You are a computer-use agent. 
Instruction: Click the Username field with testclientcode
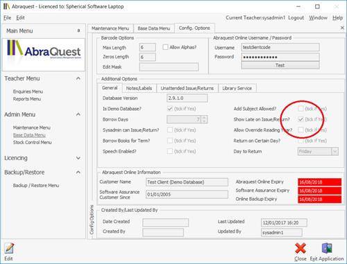280,47
